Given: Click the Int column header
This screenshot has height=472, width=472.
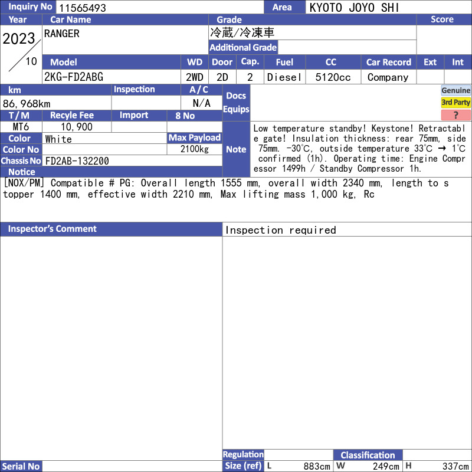Looking at the screenshot, I should pos(458,62).
